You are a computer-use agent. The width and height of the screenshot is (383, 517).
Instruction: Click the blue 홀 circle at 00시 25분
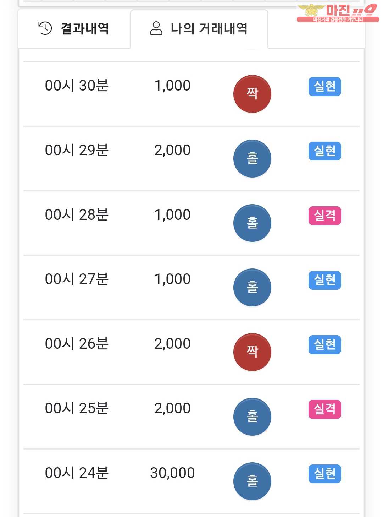(x=252, y=417)
